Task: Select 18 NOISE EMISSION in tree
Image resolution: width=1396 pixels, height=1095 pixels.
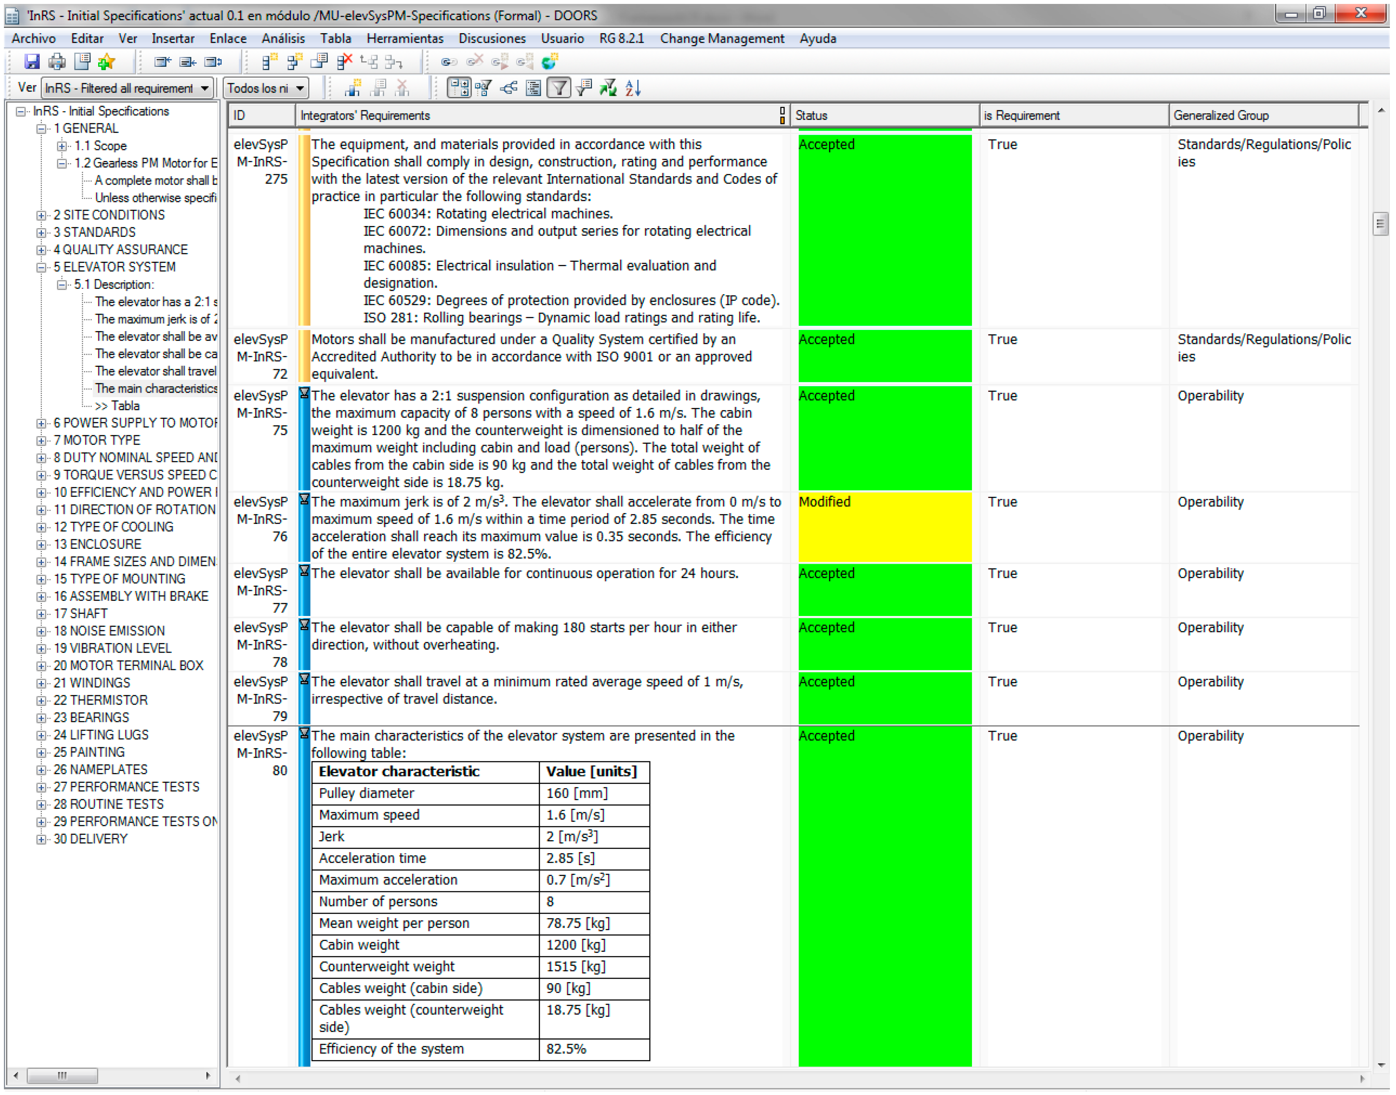Action: [109, 631]
